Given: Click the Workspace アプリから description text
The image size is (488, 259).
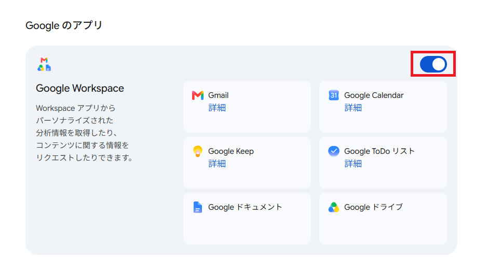Looking at the screenshot, I should click(x=84, y=133).
